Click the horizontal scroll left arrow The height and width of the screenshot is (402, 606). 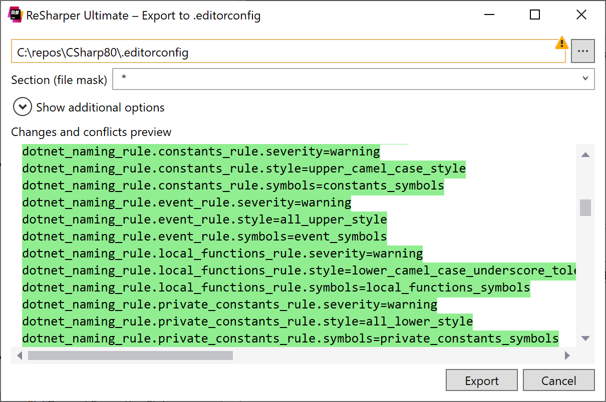20,355
